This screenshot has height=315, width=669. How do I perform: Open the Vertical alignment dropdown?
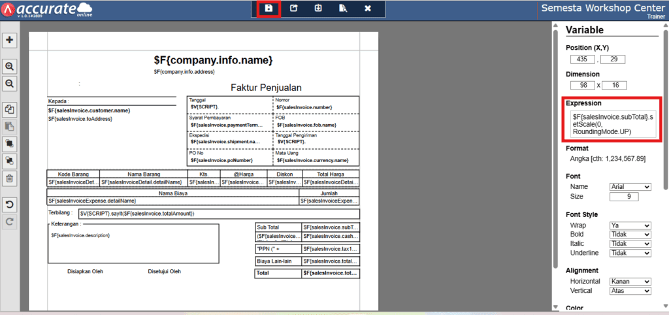coord(630,291)
